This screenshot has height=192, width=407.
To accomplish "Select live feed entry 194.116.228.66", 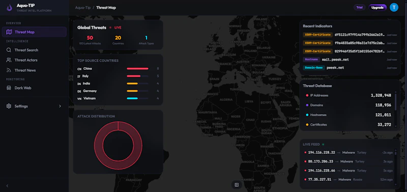I will (x=348, y=171).
